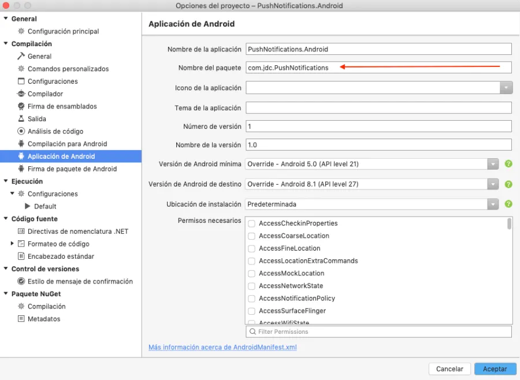Screen dimensions: 520x380
Task: Click help icon for Versión de Android de destino
Action: [508, 184]
